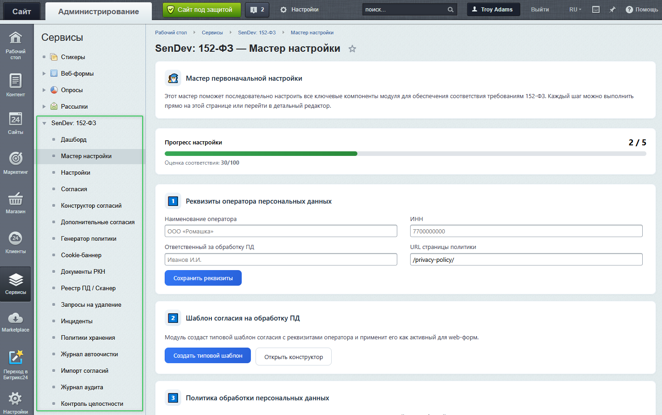Focus the Ответственный за обработку ПД field

(x=281, y=260)
